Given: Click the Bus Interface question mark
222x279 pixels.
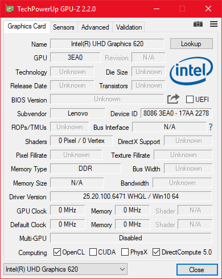Looking at the screenshot, I should coord(211,127).
